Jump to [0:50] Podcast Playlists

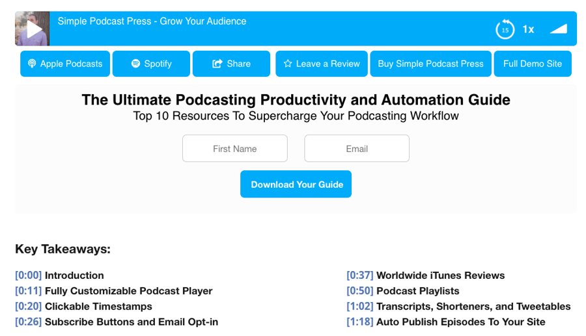click(x=359, y=291)
